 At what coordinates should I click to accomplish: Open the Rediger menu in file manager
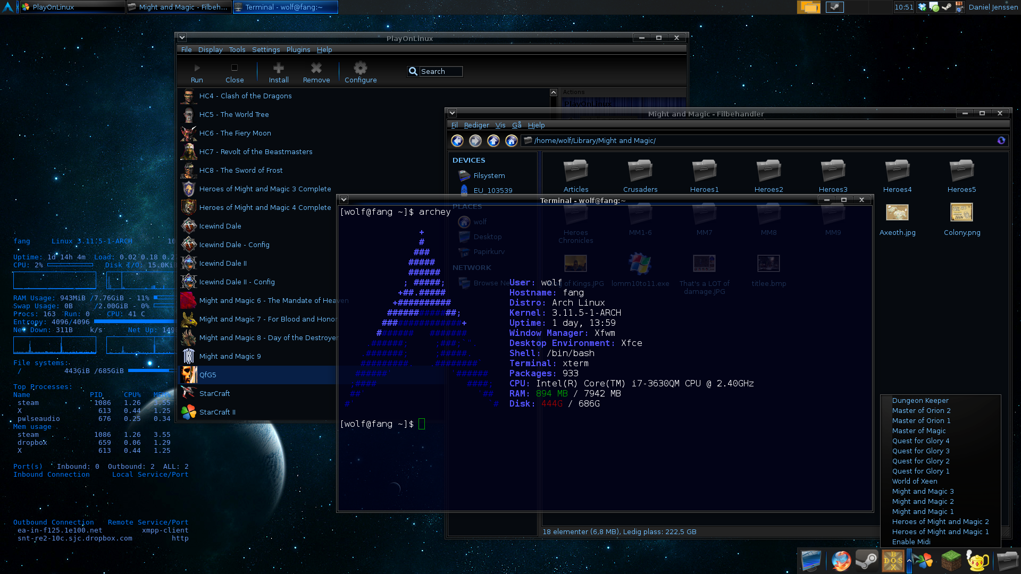pyautogui.click(x=476, y=125)
